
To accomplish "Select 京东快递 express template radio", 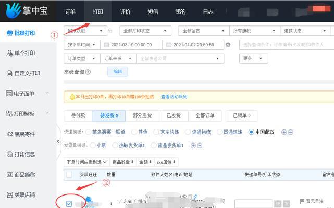I will [156, 132].
